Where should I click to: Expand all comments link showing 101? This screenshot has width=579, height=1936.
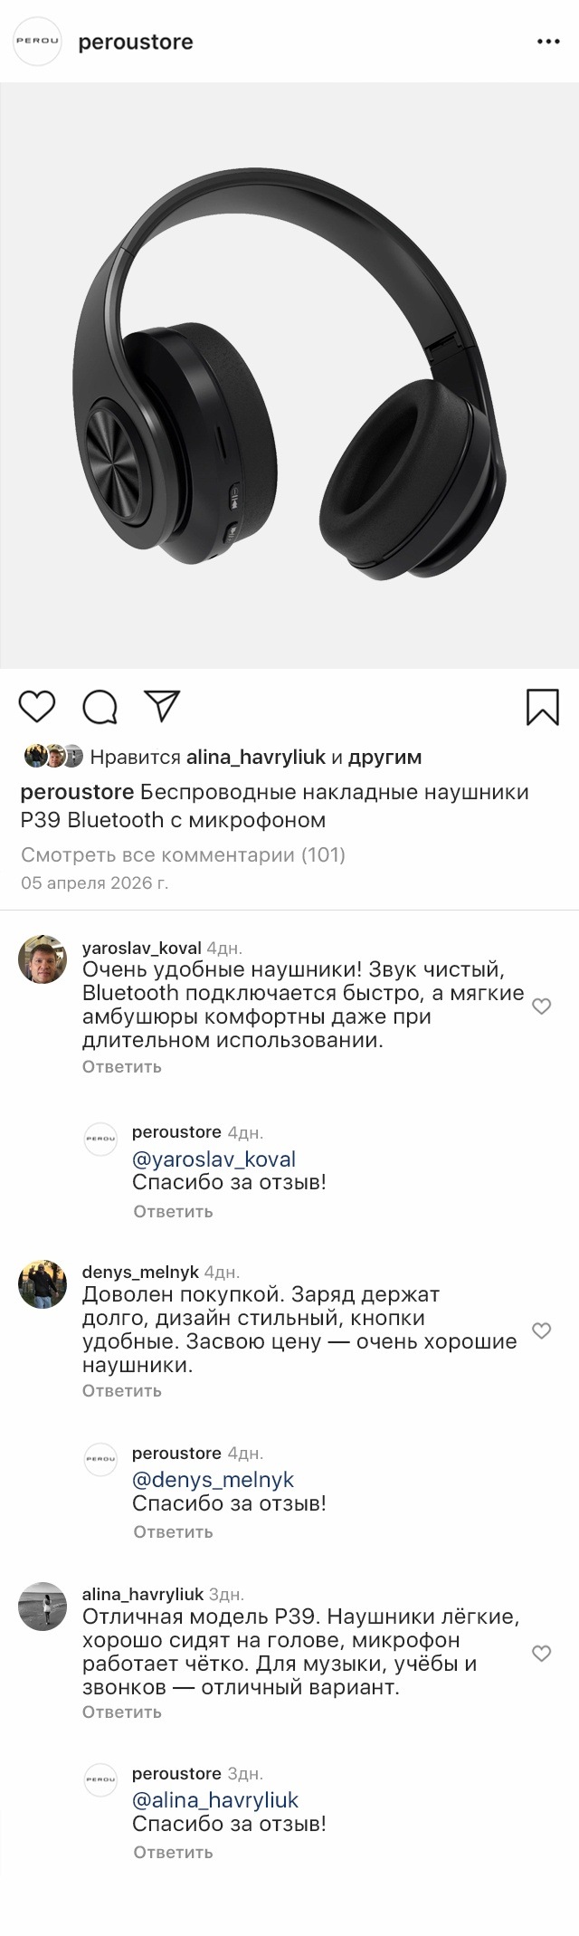pyautogui.click(x=183, y=854)
